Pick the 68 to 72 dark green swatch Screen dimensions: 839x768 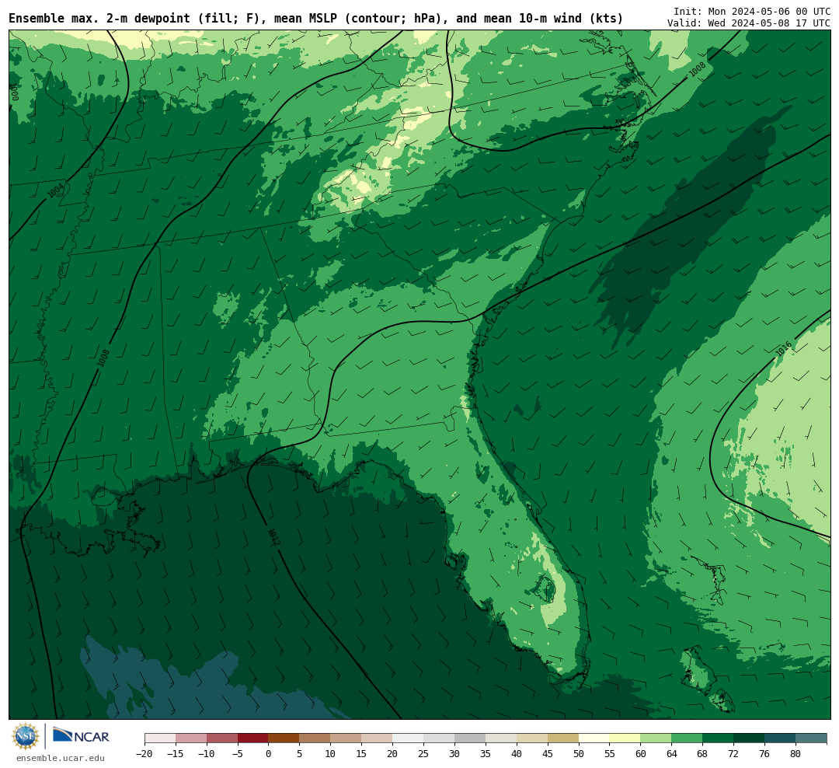pos(718,738)
